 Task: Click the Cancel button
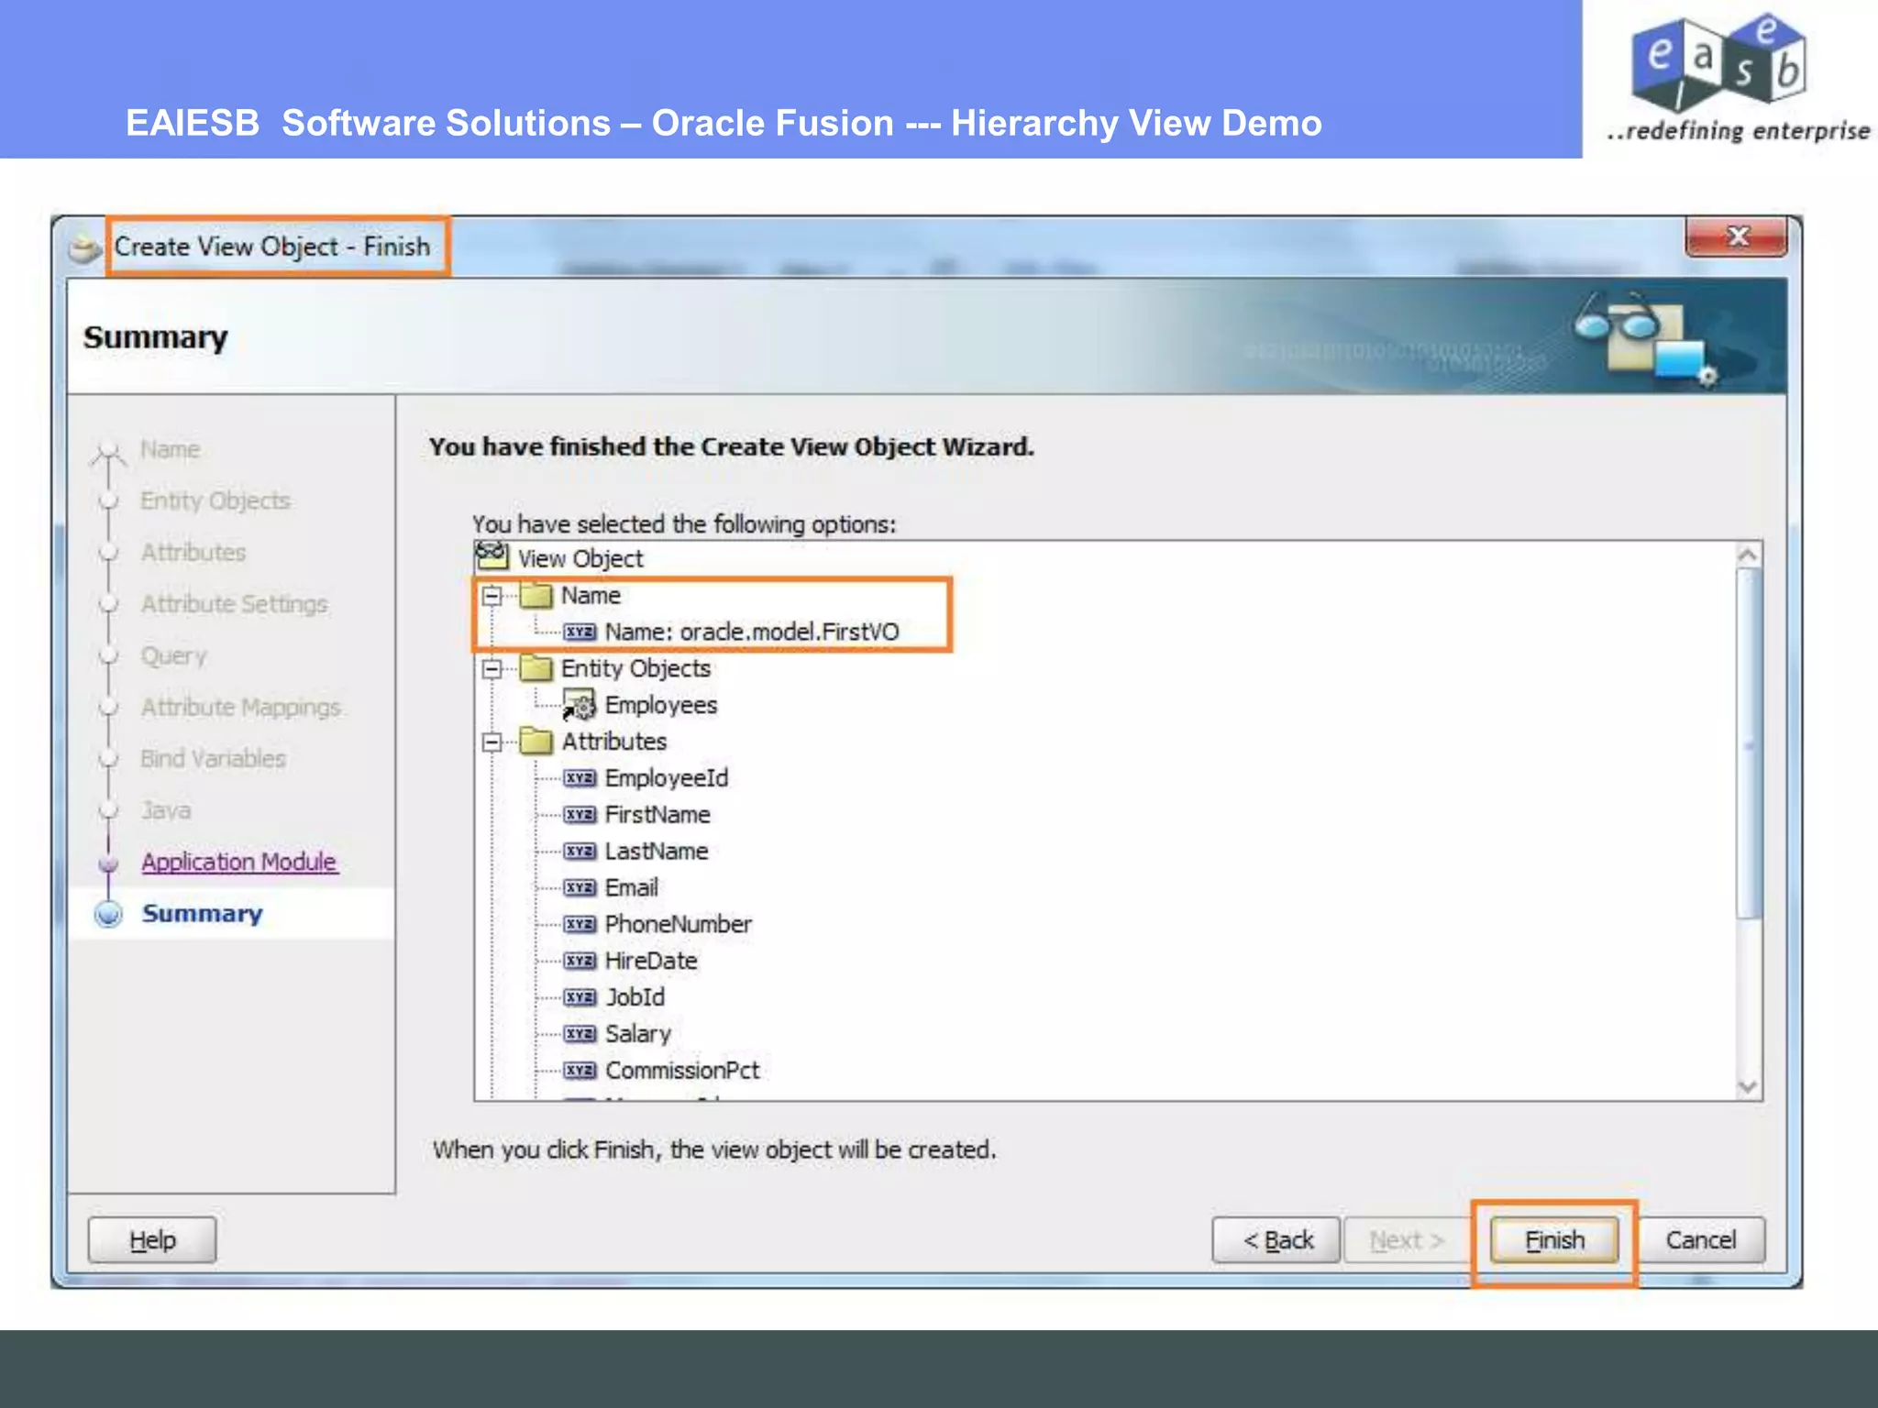(1700, 1240)
